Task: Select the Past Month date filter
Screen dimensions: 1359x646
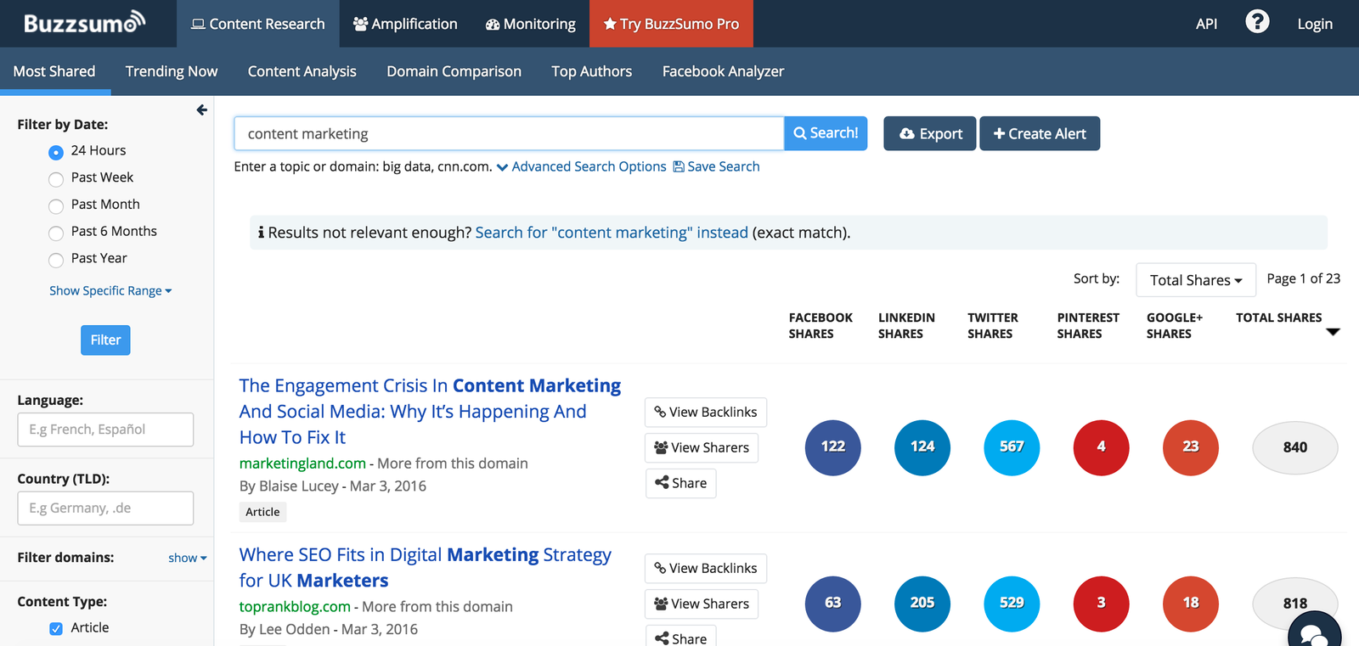Action: click(x=56, y=206)
